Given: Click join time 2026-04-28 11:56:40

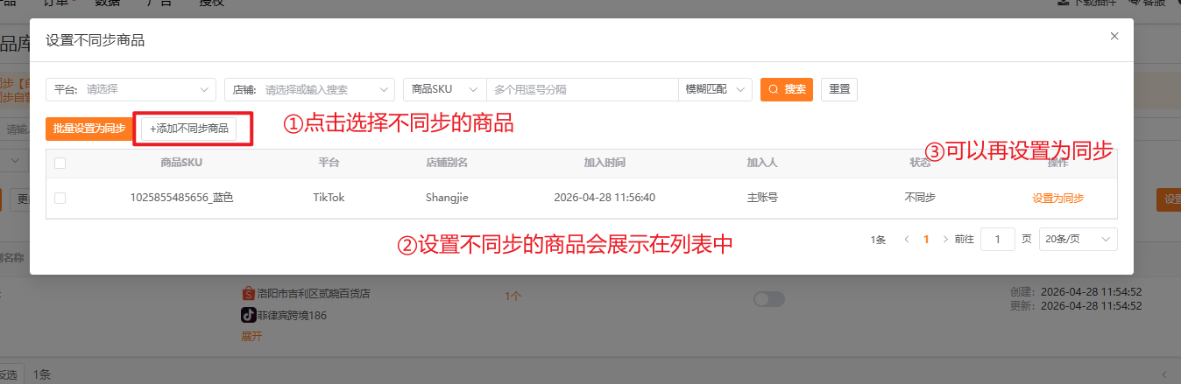Looking at the screenshot, I should (x=605, y=198).
